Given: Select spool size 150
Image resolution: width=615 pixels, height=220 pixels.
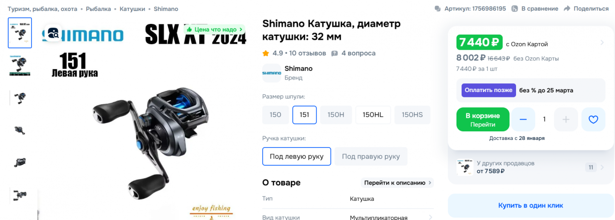Looking at the screenshot, I should click(275, 115).
